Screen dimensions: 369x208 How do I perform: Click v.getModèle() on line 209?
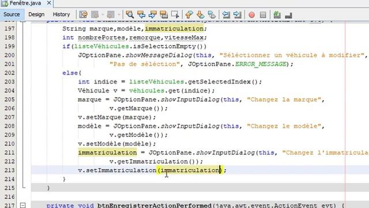coord(137,135)
